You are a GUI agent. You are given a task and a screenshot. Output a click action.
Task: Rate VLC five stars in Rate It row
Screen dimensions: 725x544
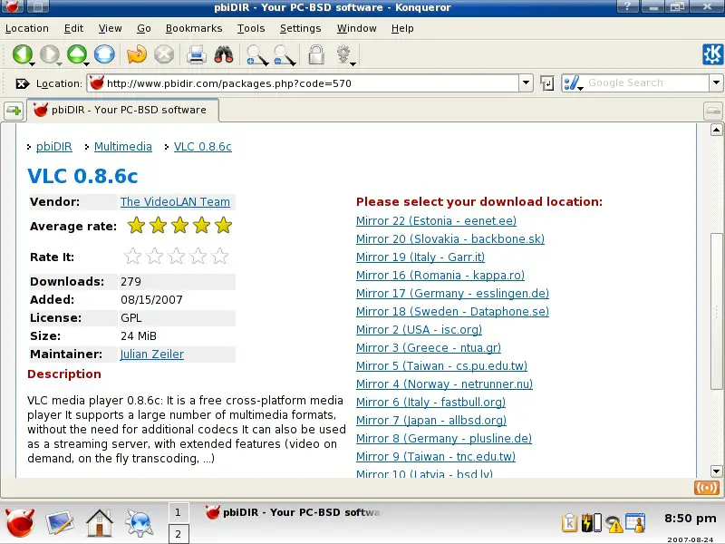tap(219, 256)
